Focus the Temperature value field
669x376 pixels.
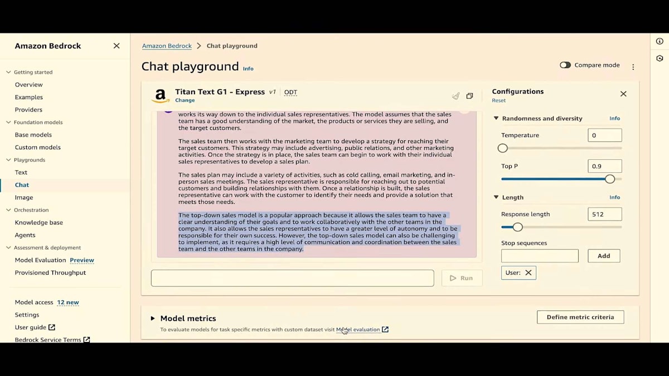pyautogui.click(x=605, y=135)
